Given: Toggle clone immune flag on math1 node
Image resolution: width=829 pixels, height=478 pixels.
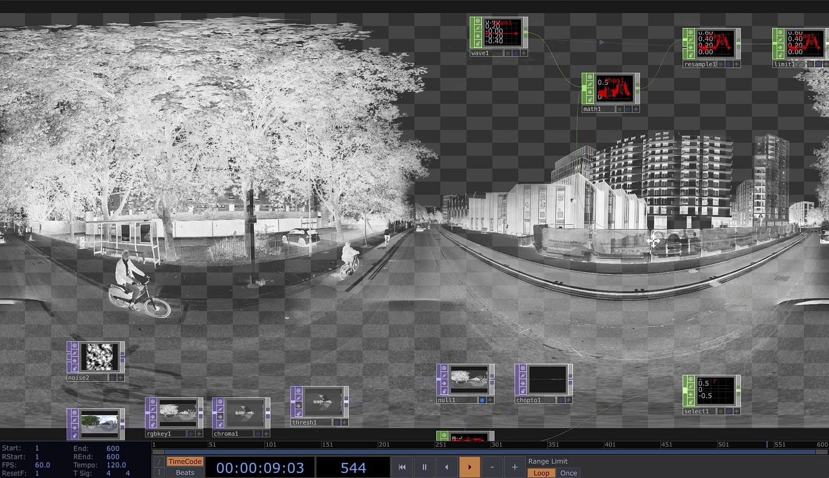Looking at the screenshot, I should point(589,85).
